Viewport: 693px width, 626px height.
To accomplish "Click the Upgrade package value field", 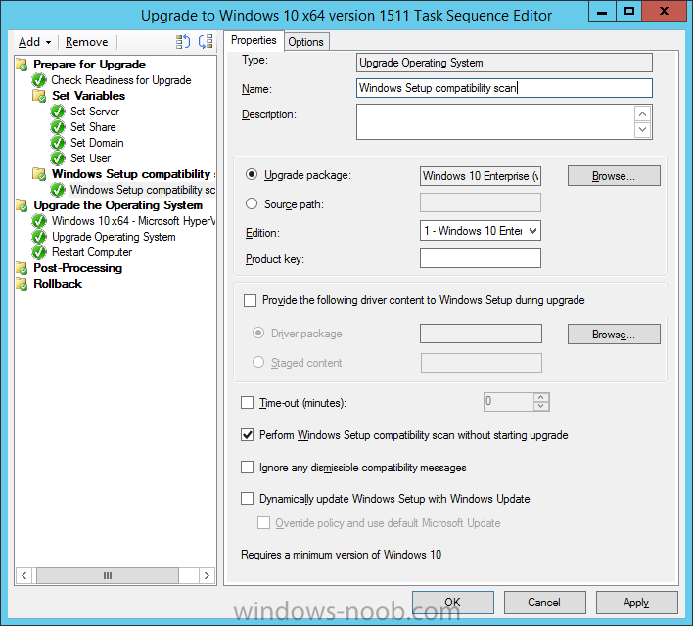I will click(481, 176).
